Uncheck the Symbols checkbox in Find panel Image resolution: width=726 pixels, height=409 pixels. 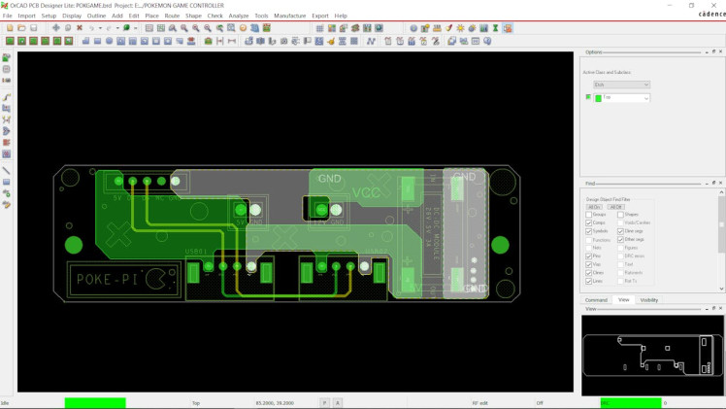coord(589,231)
